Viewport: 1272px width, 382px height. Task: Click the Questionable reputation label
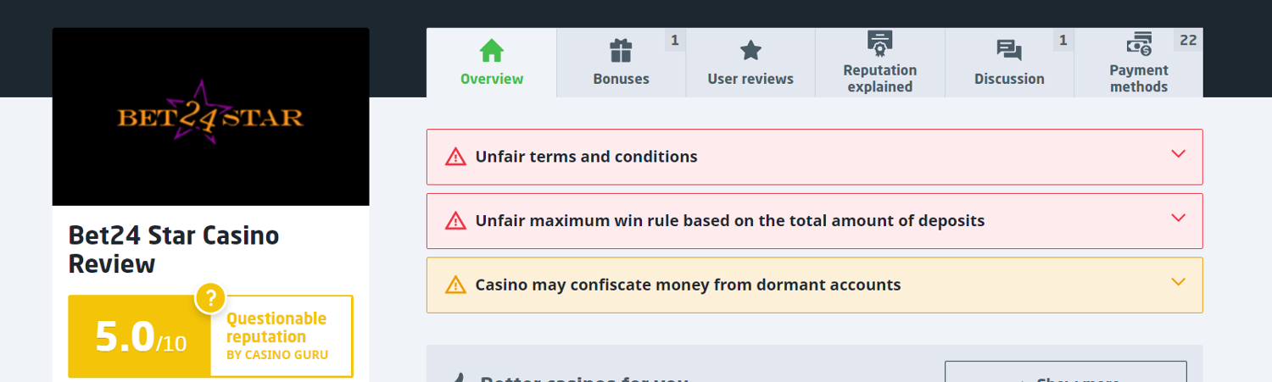tap(276, 328)
